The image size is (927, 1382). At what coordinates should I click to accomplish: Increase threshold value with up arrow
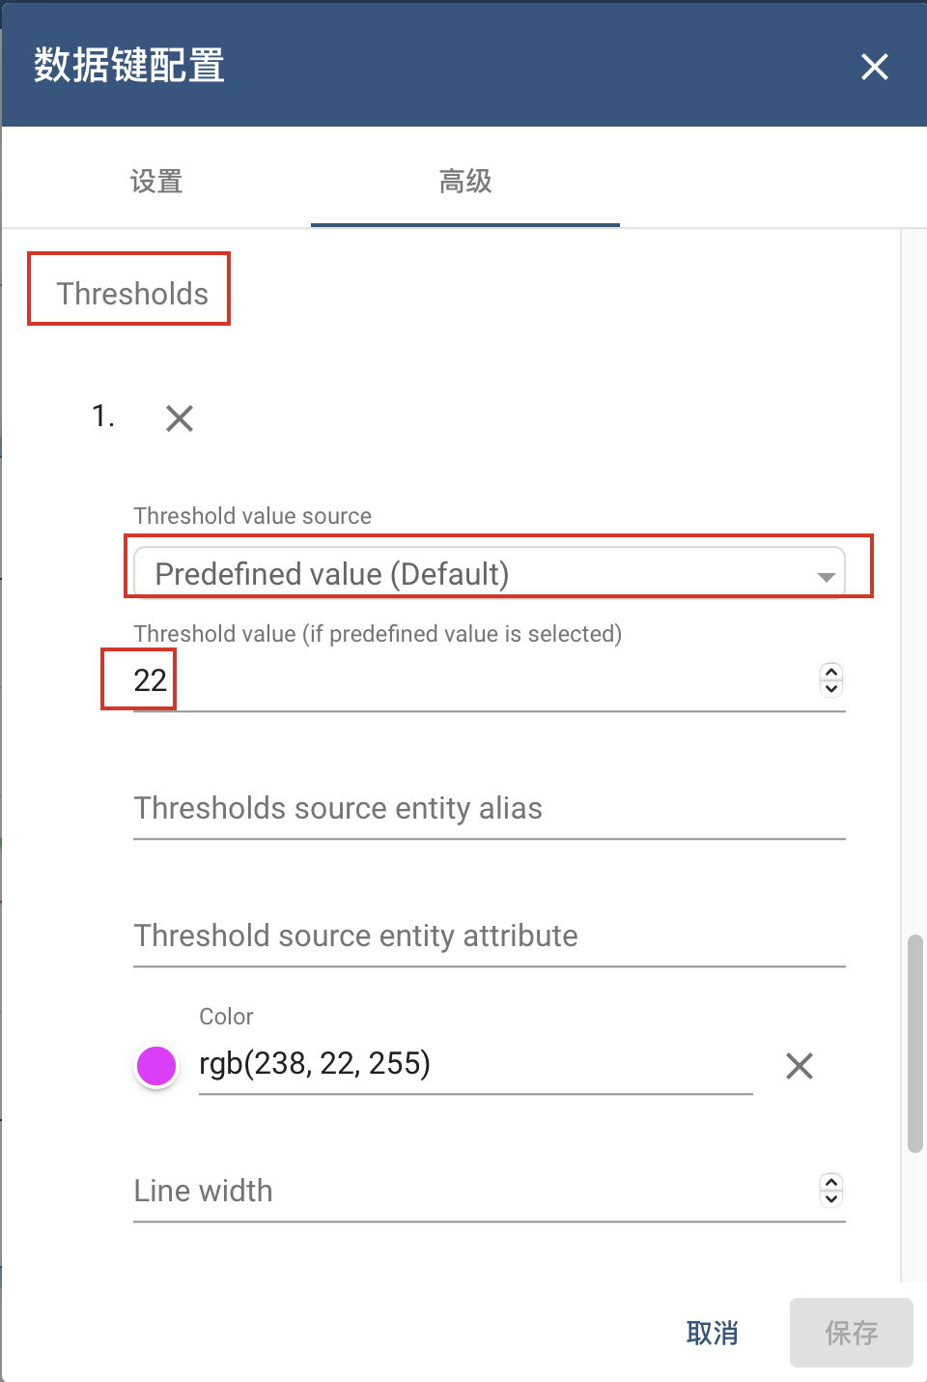831,671
